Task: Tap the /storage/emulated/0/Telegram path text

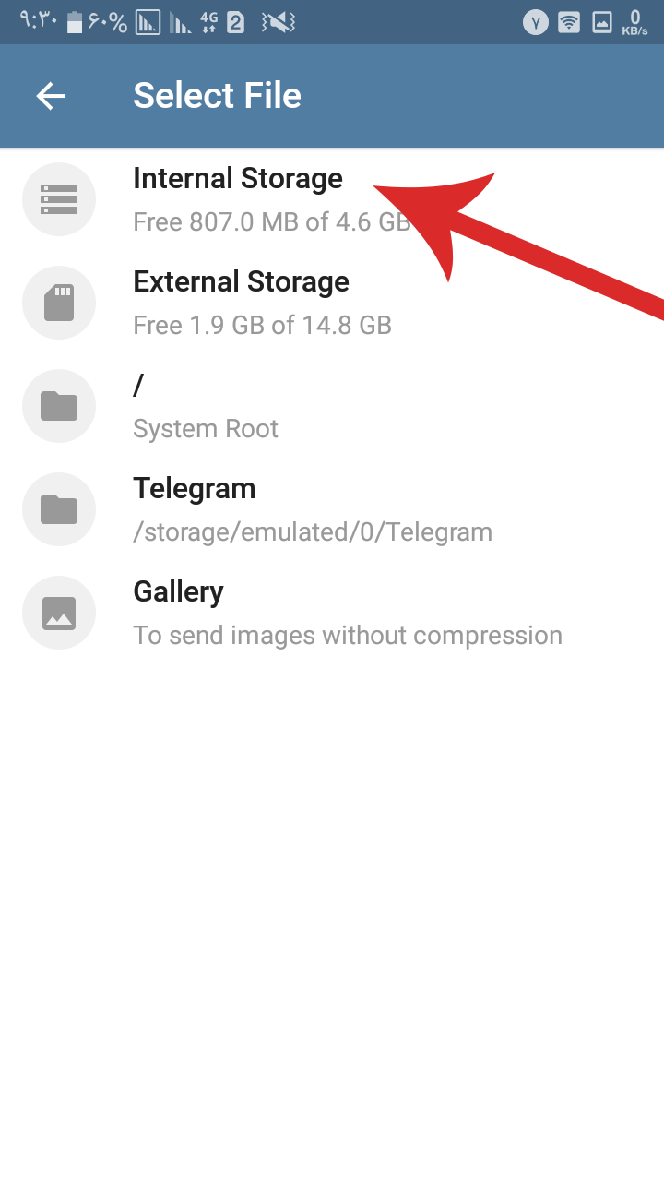Action: tap(313, 532)
